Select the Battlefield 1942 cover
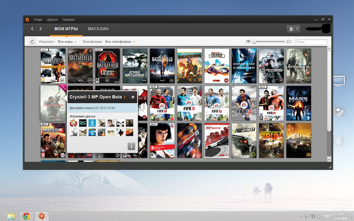The width and height of the screenshot is (354, 221). point(80,66)
